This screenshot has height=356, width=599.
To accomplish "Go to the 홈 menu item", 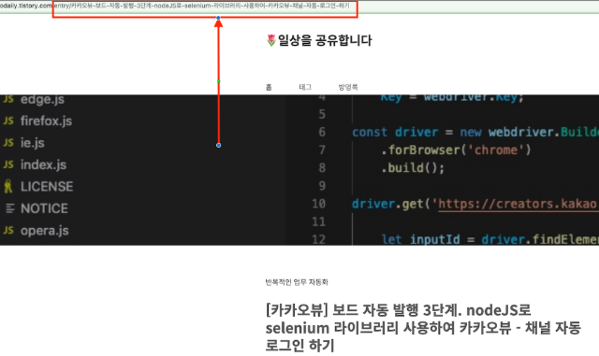I will 269,88.
